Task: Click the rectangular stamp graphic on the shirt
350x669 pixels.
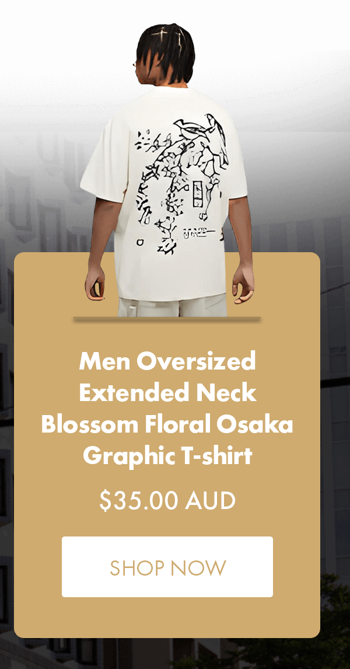Action: [x=198, y=193]
